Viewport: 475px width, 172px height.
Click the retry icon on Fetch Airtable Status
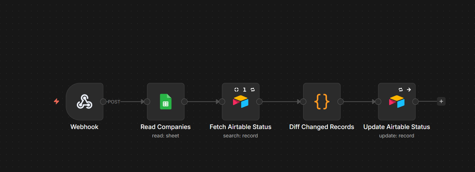pos(253,90)
